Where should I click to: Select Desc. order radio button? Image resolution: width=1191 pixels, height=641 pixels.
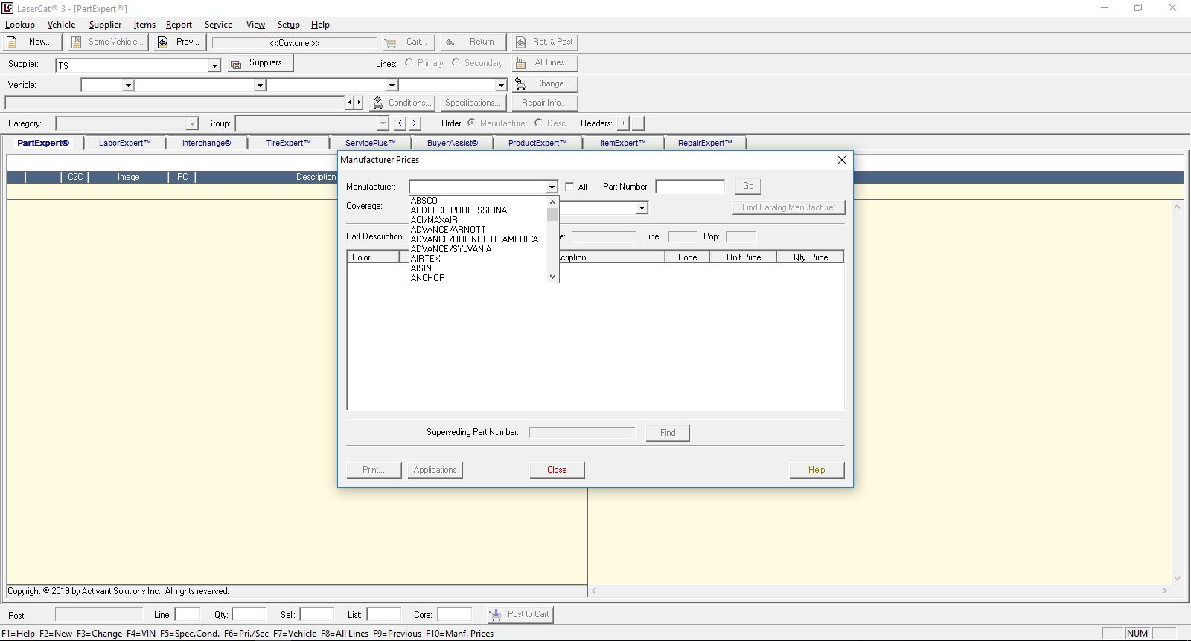point(539,123)
